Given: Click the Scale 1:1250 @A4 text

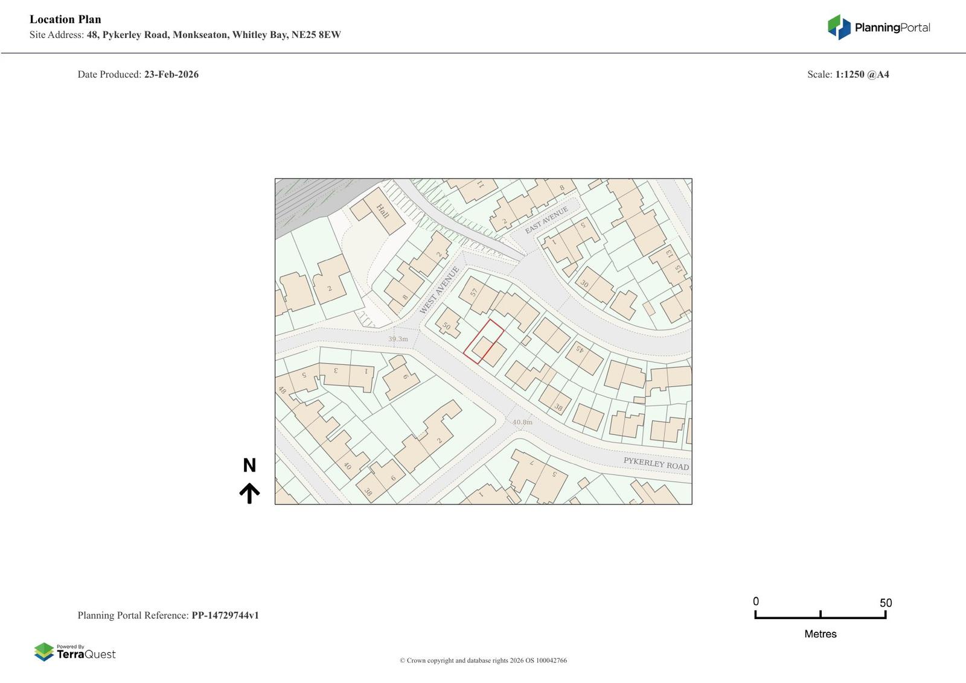Looking at the screenshot, I should tap(848, 75).
